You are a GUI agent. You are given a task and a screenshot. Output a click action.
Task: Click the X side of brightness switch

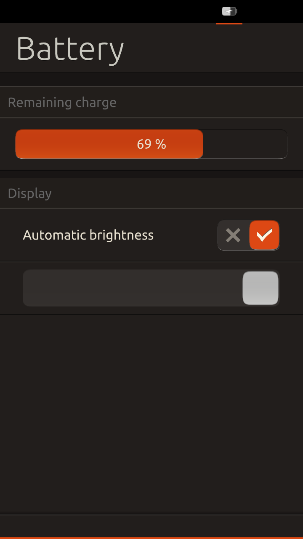(233, 235)
